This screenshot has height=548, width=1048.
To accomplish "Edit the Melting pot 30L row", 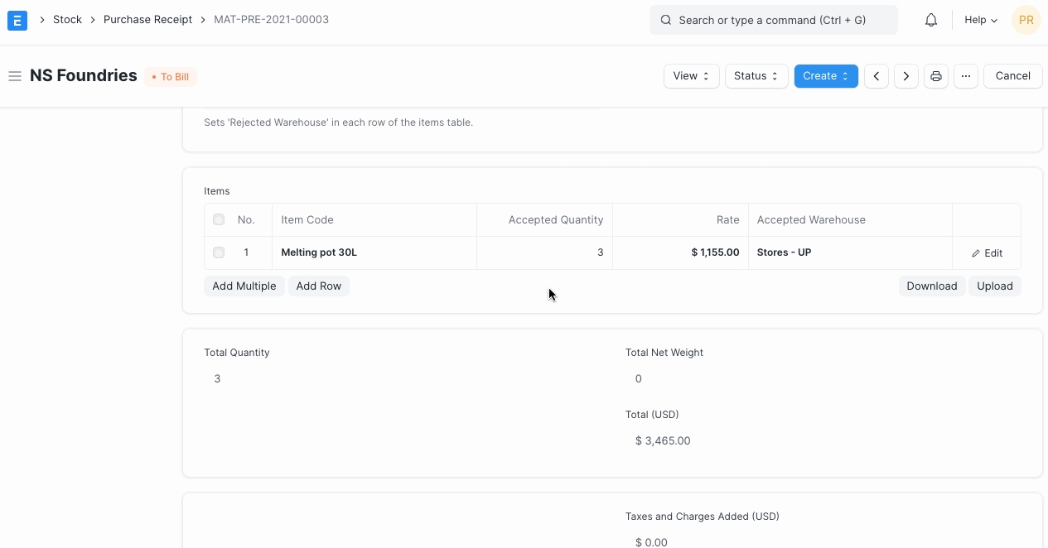I will tap(987, 253).
